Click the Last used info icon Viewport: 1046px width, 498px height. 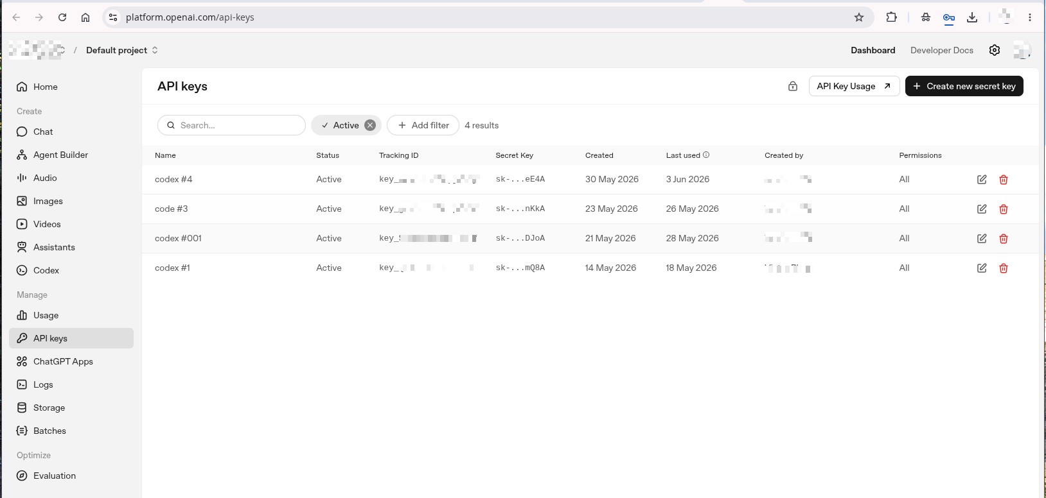click(x=706, y=155)
